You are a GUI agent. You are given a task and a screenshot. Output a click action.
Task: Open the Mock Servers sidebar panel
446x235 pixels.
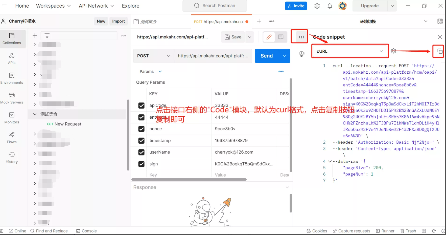[x=12, y=98]
